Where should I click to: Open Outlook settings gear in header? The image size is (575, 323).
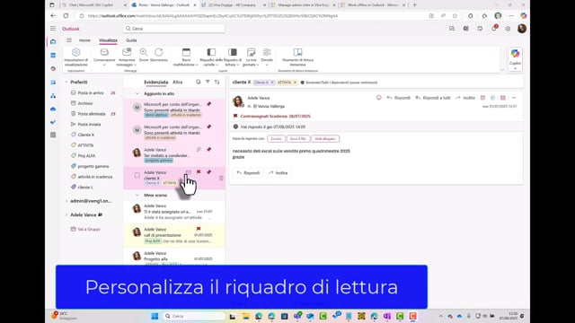click(x=508, y=29)
